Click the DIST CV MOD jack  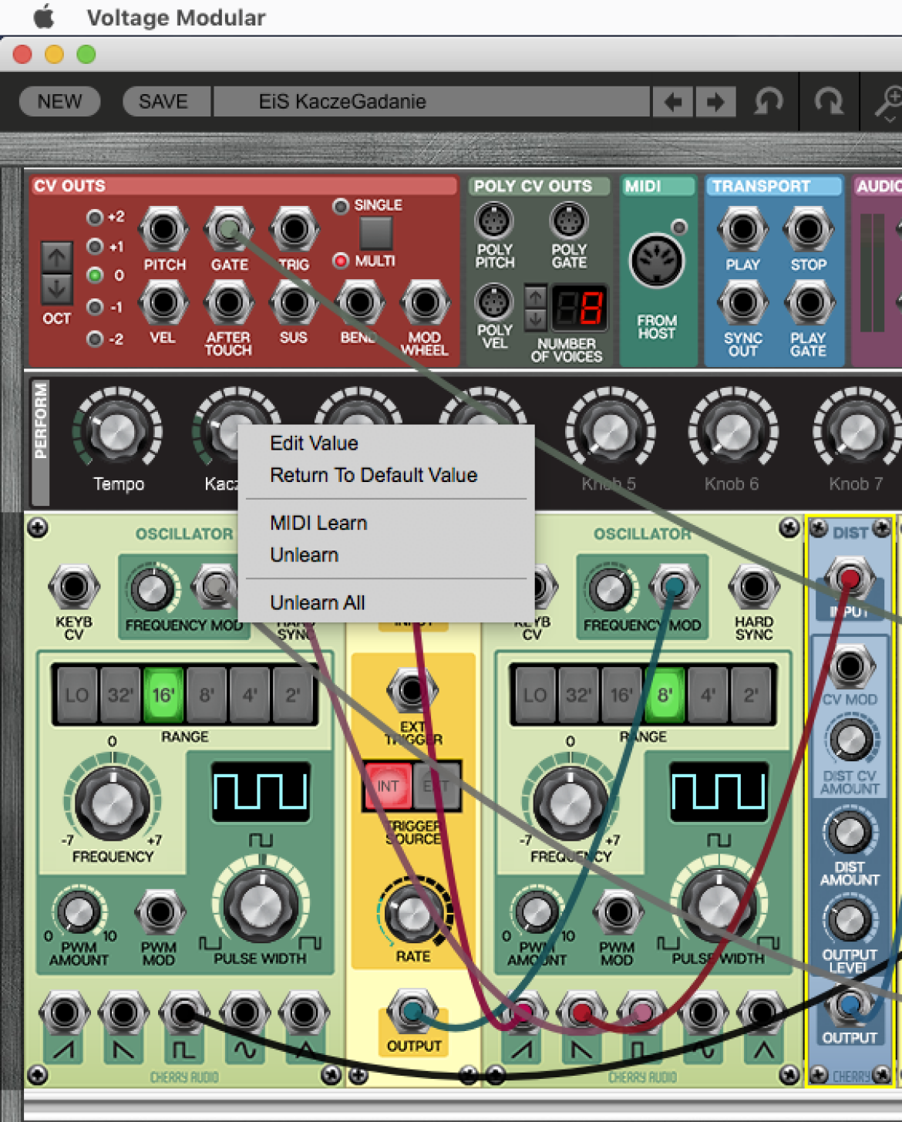850,665
